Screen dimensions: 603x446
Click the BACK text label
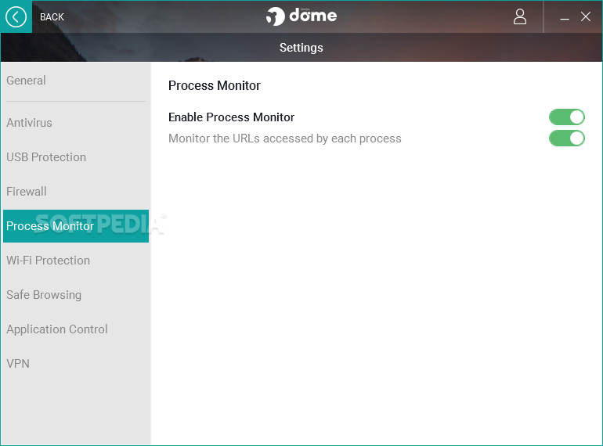tap(52, 17)
